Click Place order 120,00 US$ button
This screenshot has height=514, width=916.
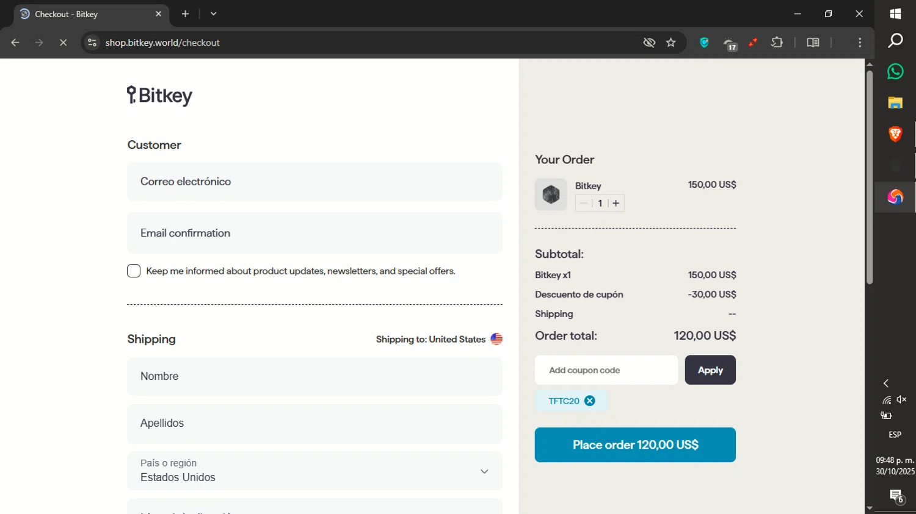(635, 445)
